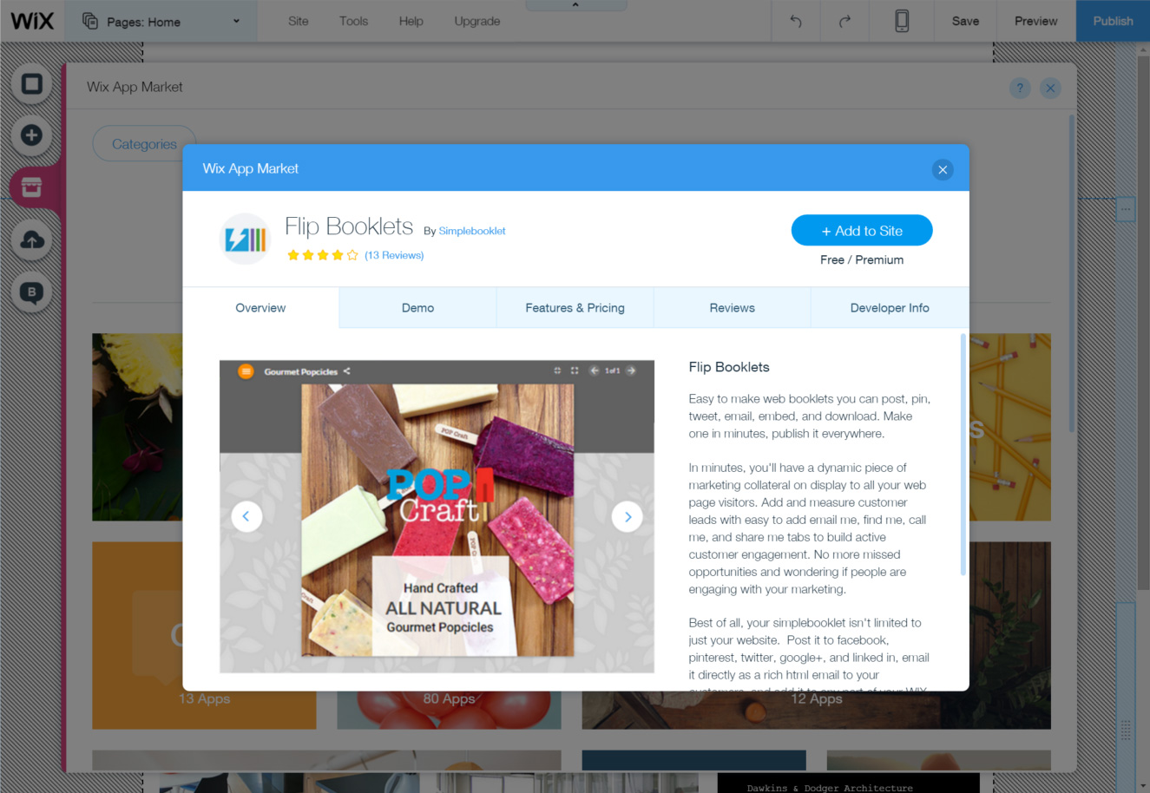Image resolution: width=1150 pixels, height=793 pixels.
Task: Close the outer Wix App Market panel
Action: click(x=1050, y=88)
